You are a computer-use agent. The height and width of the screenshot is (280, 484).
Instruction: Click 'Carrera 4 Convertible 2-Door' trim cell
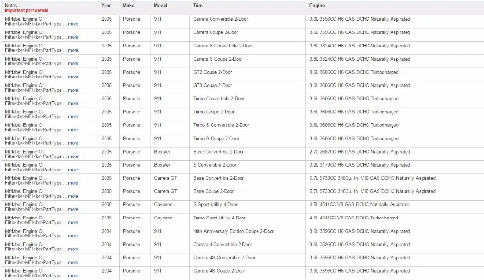223,245
